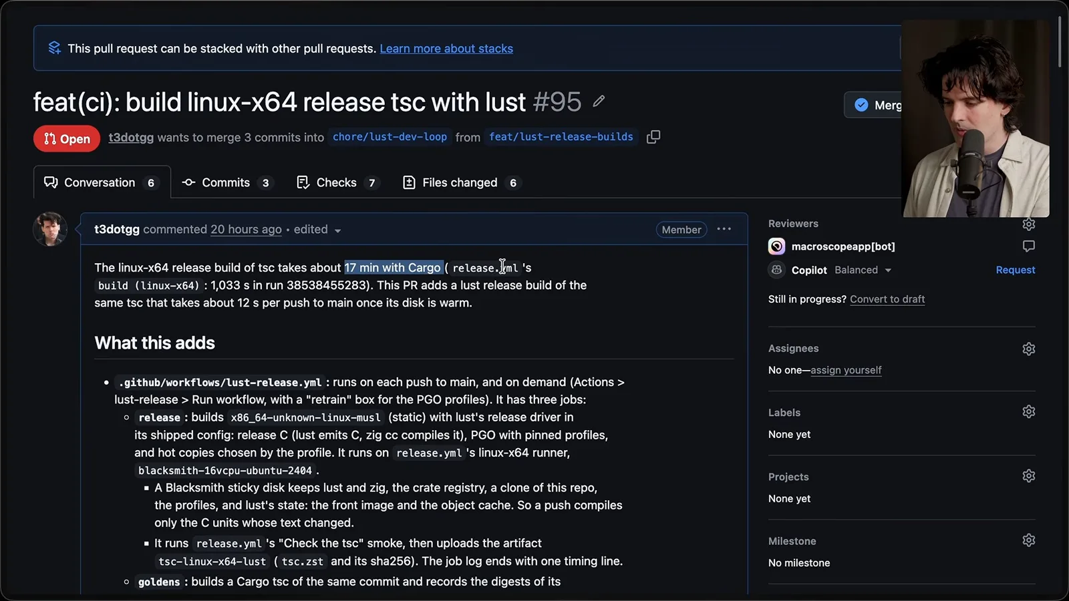Click t3dotgg username in comment header
The image size is (1069, 601).
[x=117, y=229]
